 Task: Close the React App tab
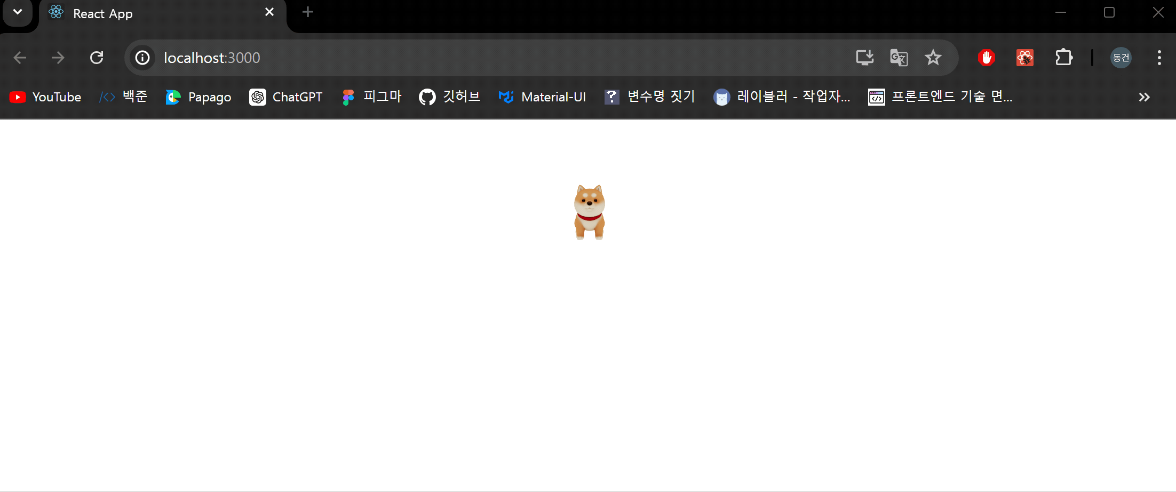pyautogui.click(x=269, y=12)
